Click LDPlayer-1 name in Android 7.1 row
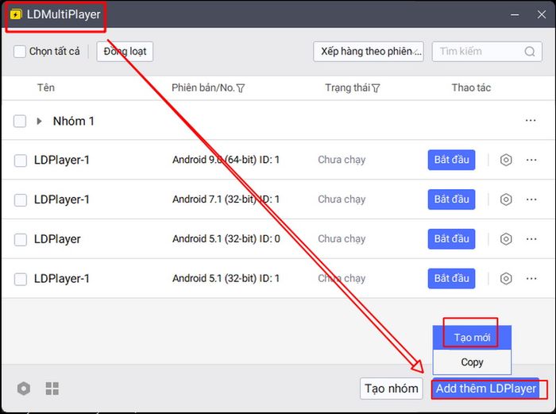 tap(62, 199)
